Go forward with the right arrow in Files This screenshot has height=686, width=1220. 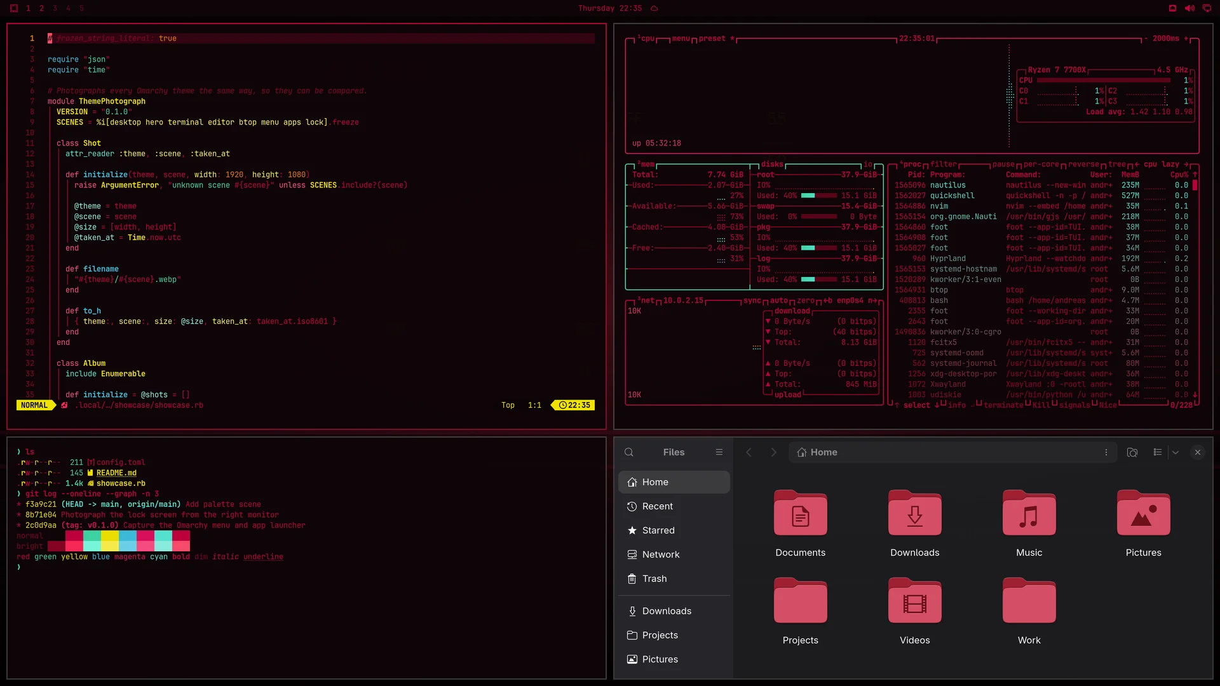pos(773,452)
